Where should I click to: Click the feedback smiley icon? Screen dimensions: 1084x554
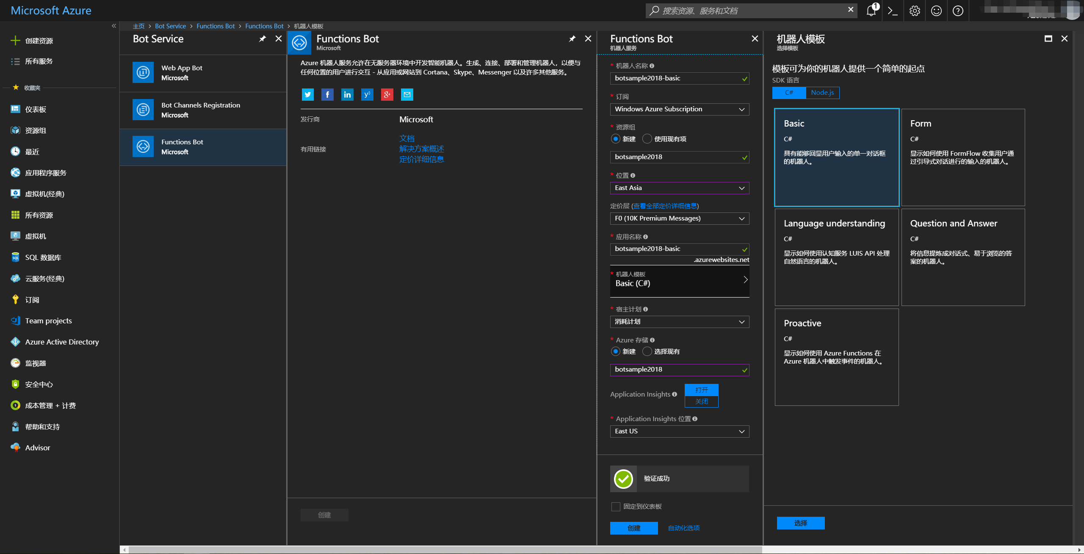click(x=936, y=11)
